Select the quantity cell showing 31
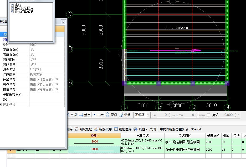 pos(226,142)
